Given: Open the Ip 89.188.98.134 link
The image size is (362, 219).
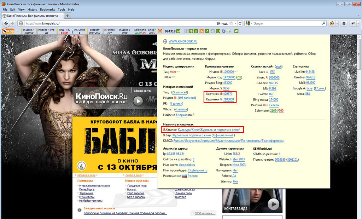Looking at the screenshot, I should click(x=175, y=154).
